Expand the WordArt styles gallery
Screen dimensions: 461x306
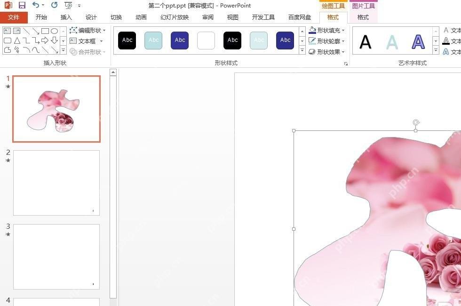pos(436,50)
